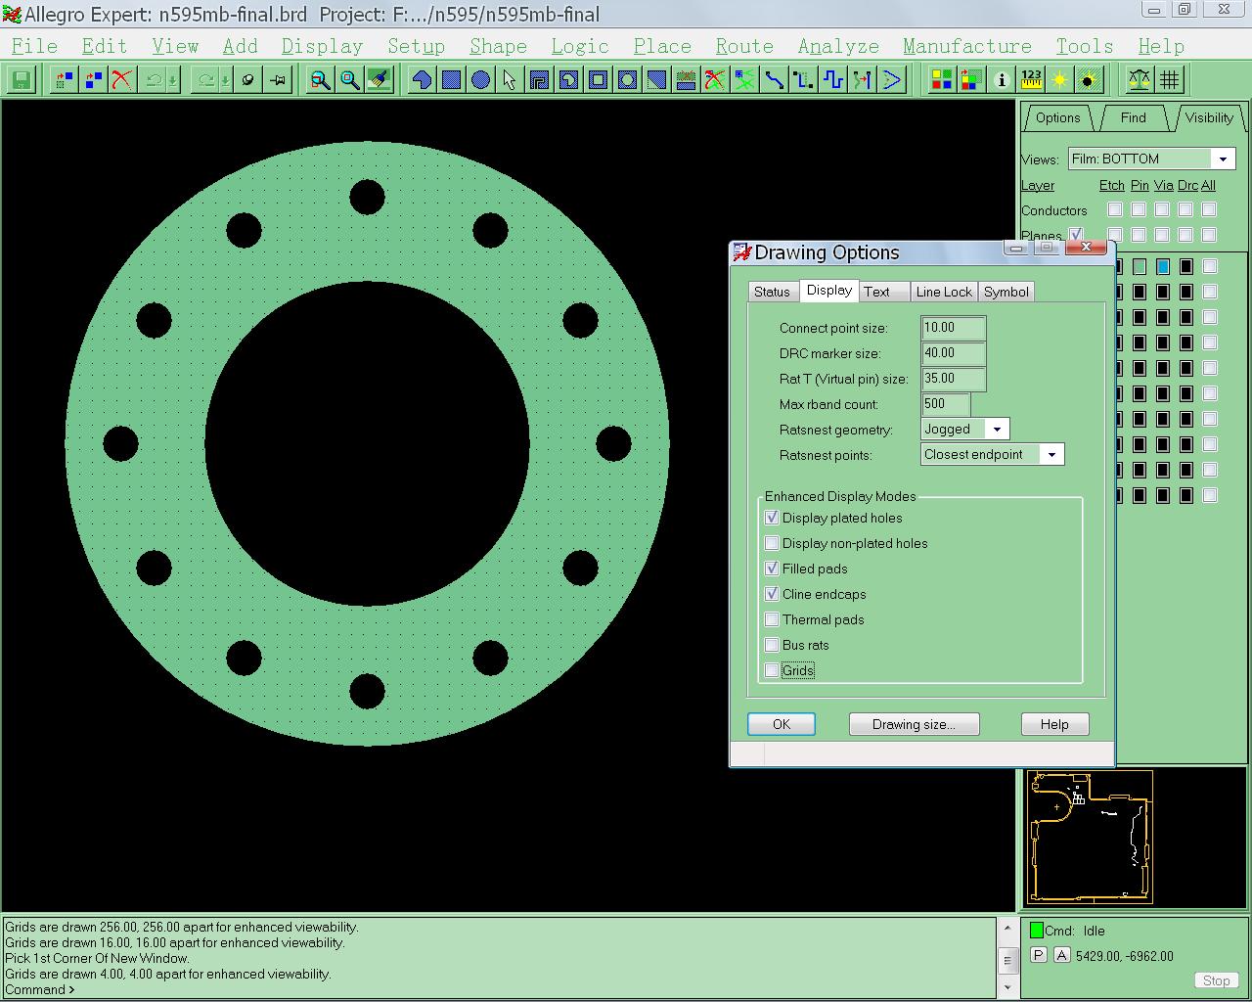The height and width of the screenshot is (1002, 1252).
Task: Click the arrow pointer select tool
Action: click(x=510, y=80)
